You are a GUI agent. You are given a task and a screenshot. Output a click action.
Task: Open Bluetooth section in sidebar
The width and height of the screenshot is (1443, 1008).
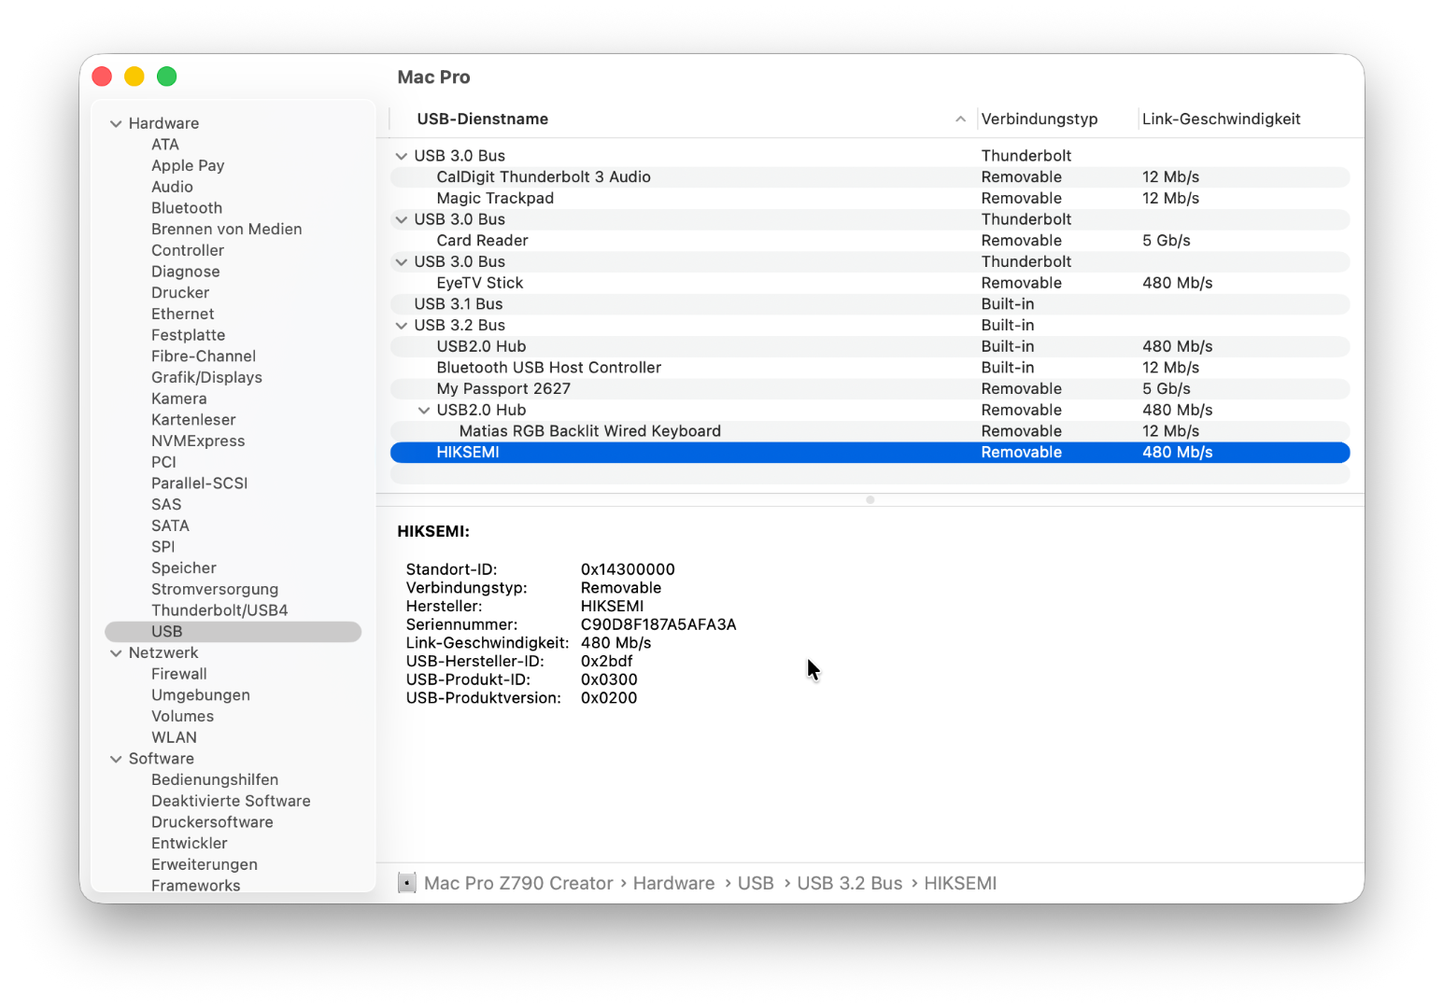187,208
